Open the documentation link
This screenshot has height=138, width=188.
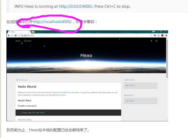click(x=63, y=92)
